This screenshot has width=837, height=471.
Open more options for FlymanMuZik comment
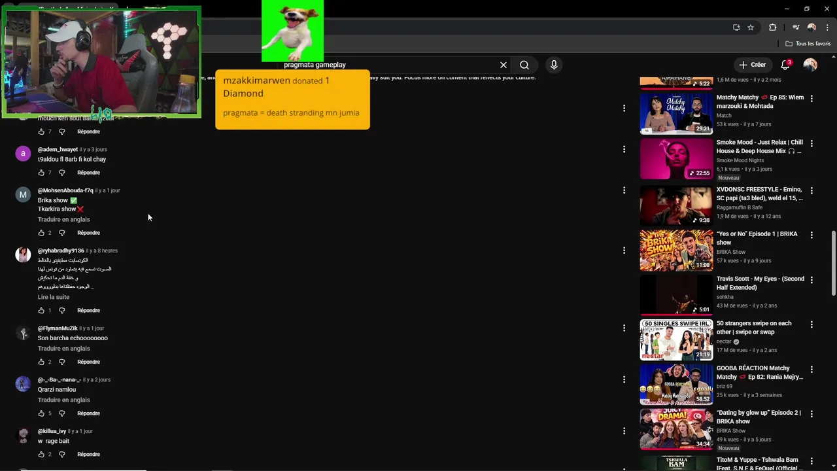tap(624, 328)
